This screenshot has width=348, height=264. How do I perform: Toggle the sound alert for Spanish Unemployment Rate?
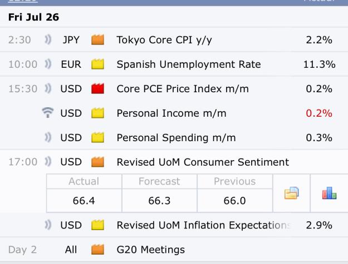48,64
